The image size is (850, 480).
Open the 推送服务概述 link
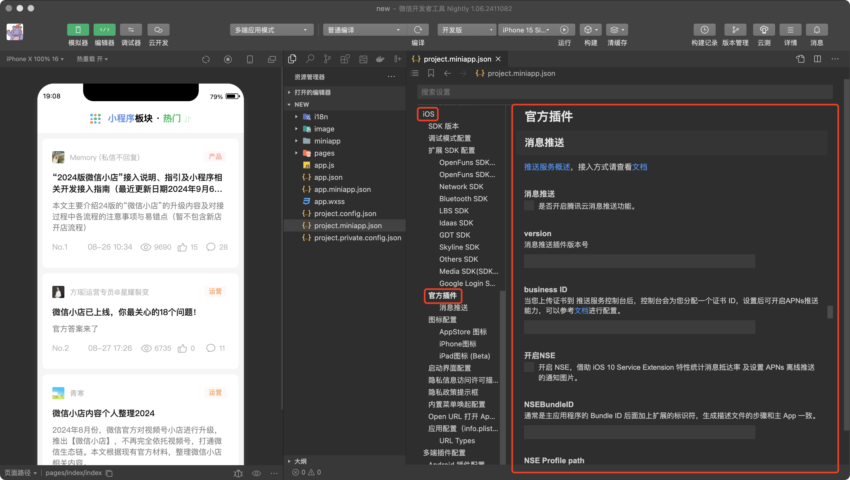tap(547, 167)
